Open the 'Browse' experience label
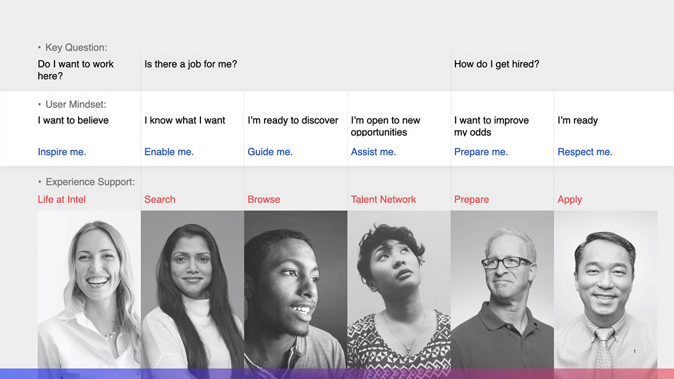The image size is (674, 379). pyautogui.click(x=264, y=199)
